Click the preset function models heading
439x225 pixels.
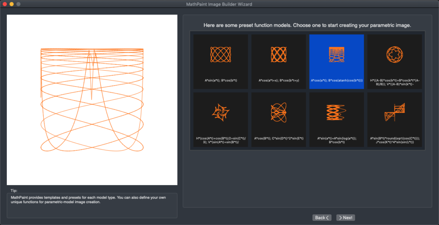click(307, 25)
